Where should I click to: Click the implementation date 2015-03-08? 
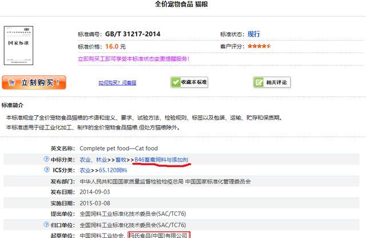coord(95,203)
